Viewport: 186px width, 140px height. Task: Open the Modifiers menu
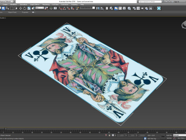click(x=14, y=5)
